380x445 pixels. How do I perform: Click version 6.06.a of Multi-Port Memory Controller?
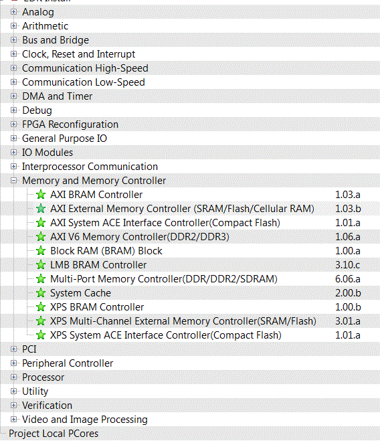(x=348, y=279)
